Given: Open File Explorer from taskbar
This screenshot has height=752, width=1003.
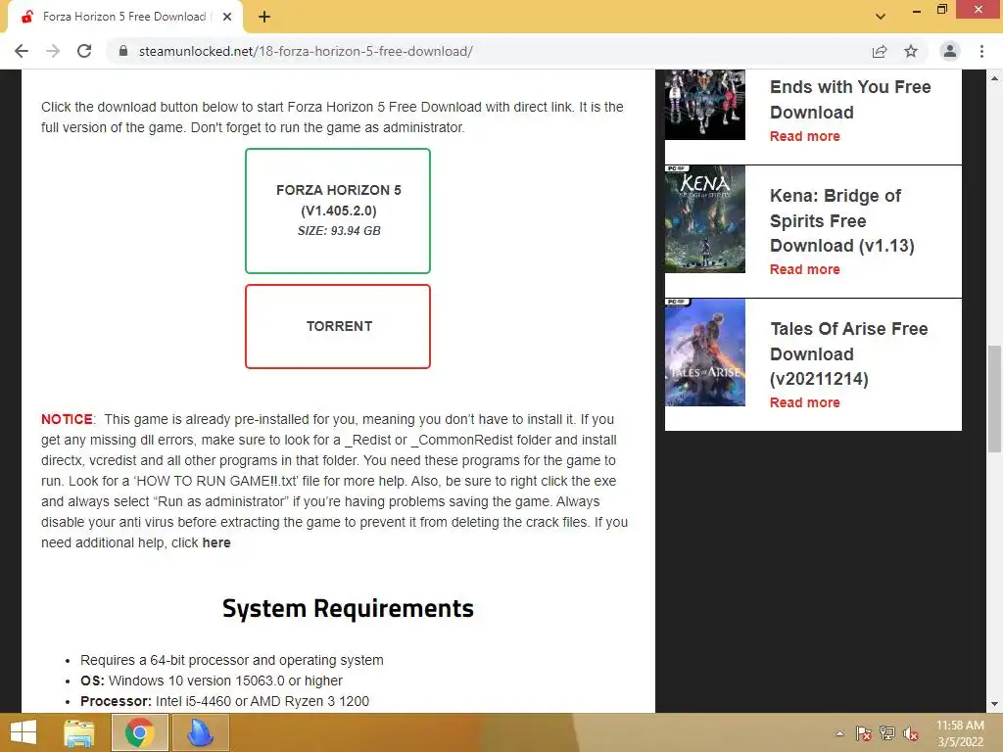Looking at the screenshot, I should [79, 732].
